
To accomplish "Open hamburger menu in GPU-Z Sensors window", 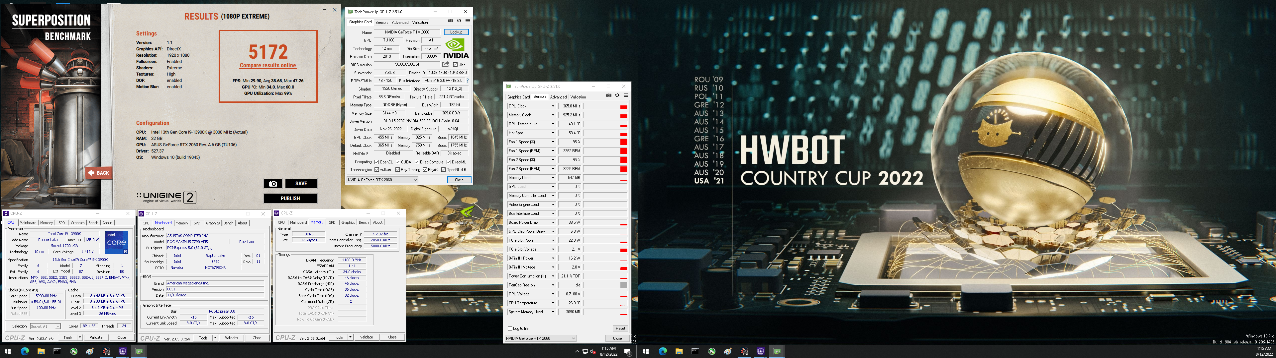I will pos(626,95).
